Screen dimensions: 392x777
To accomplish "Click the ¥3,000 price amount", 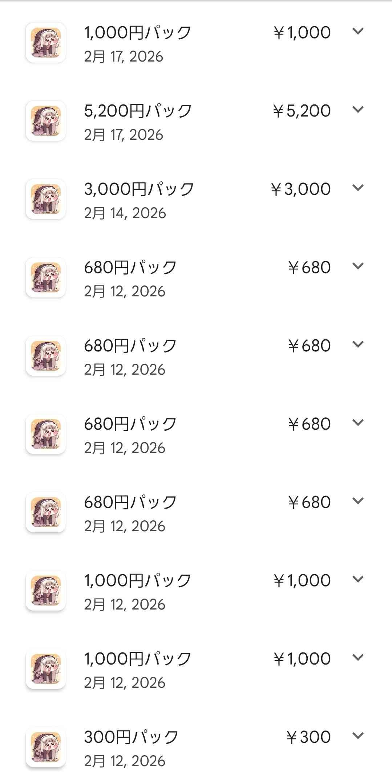I will pyautogui.click(x=300, y=189).
